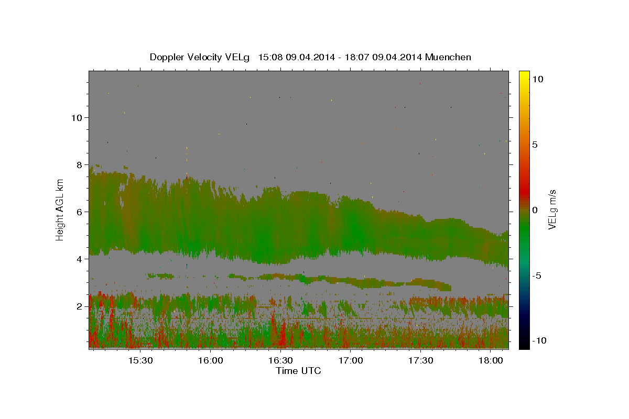Click the 18:00 time tick label
Screen dimensions: 629x419
pos(491,361)
